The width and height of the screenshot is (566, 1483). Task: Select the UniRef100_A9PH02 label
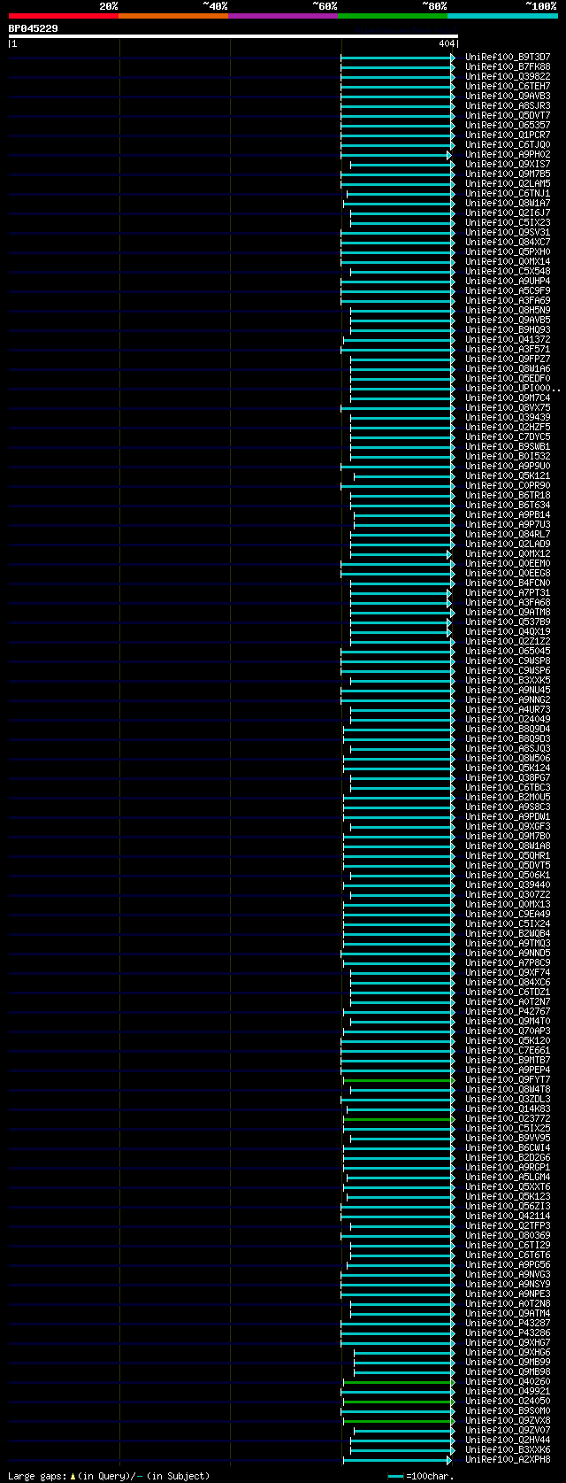tap(508, 154)
